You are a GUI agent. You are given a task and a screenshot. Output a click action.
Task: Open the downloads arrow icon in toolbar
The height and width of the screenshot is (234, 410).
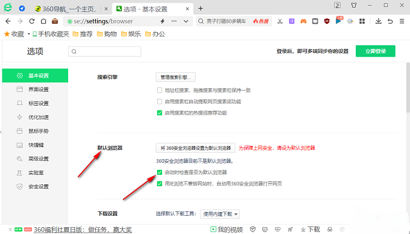pos(378,21)
